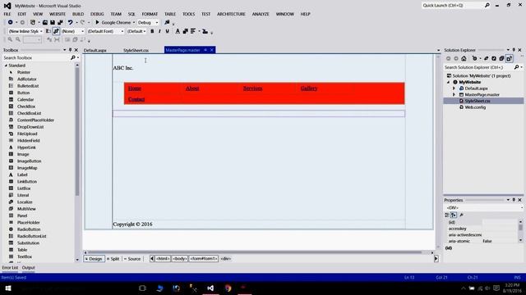
Task: Click the New Project toolbar icon
Action: click(x=33, y=22)
